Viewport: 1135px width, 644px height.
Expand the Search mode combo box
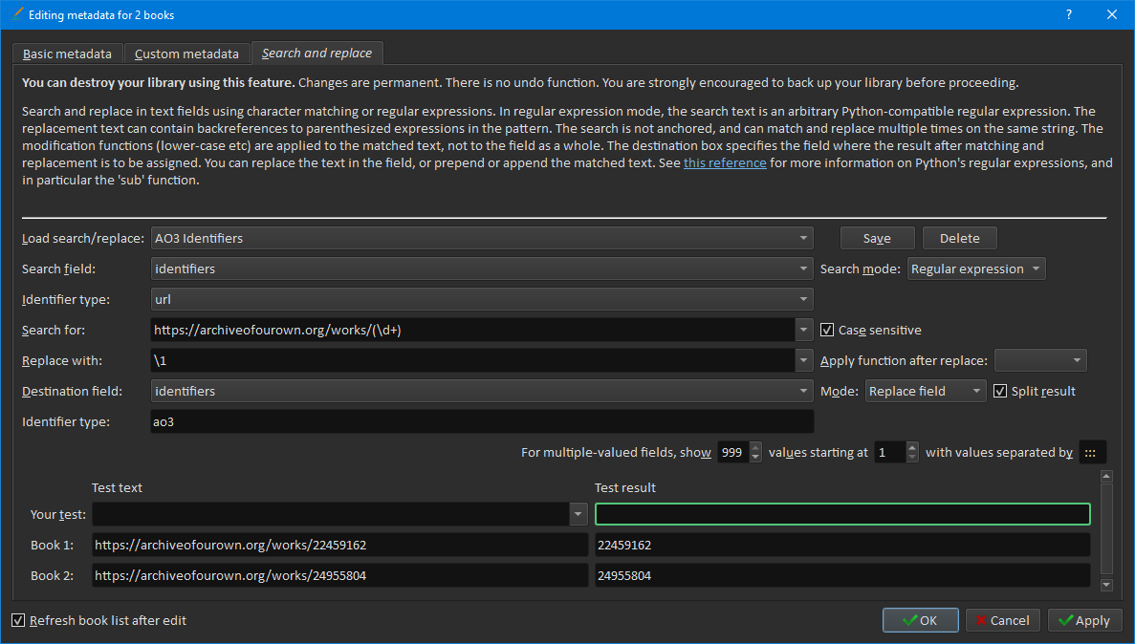(975, 268)
